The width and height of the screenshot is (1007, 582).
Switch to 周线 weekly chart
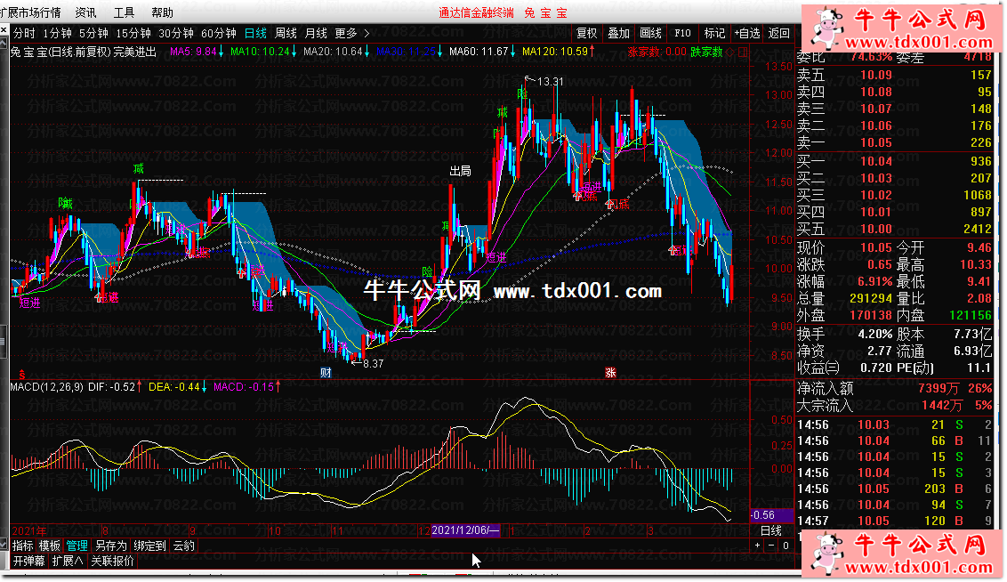click(286, 34)
